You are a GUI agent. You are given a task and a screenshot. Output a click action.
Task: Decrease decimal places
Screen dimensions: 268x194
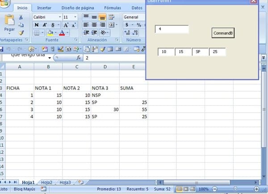pos(135,33)
